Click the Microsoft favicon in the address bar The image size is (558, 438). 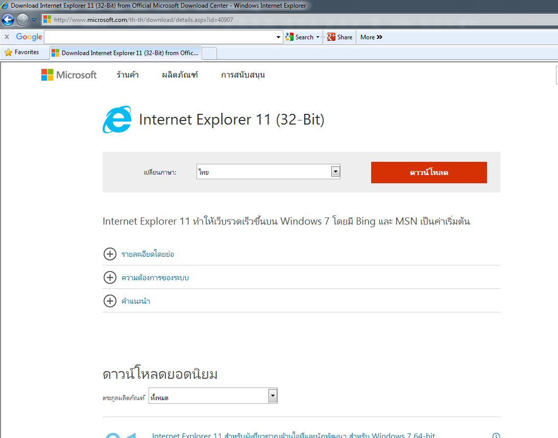point(47,19)
